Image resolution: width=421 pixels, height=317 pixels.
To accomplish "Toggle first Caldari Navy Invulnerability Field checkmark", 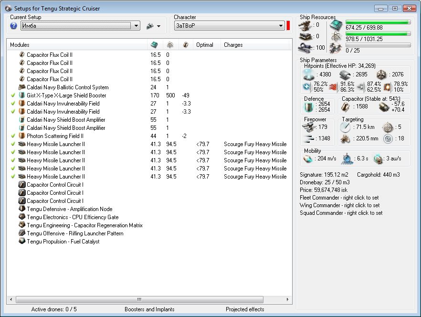I will point(13,104).
